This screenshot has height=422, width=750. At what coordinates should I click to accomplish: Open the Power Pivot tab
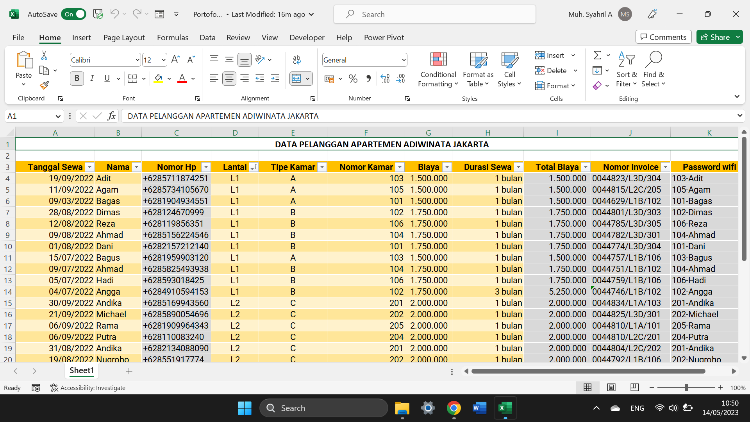384,38
